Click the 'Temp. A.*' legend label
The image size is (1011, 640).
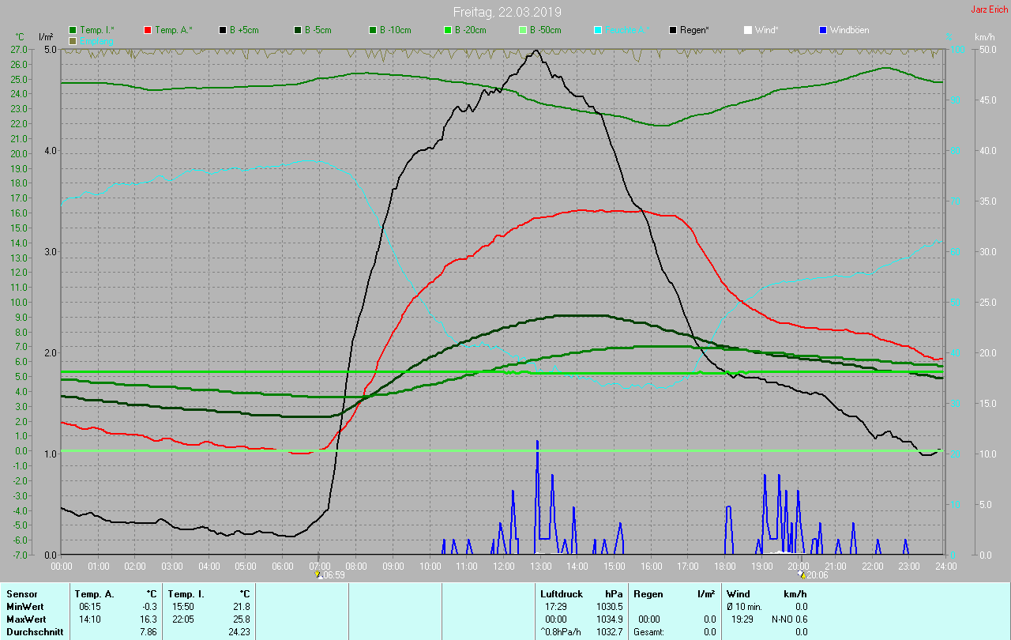tap(174, 30)
